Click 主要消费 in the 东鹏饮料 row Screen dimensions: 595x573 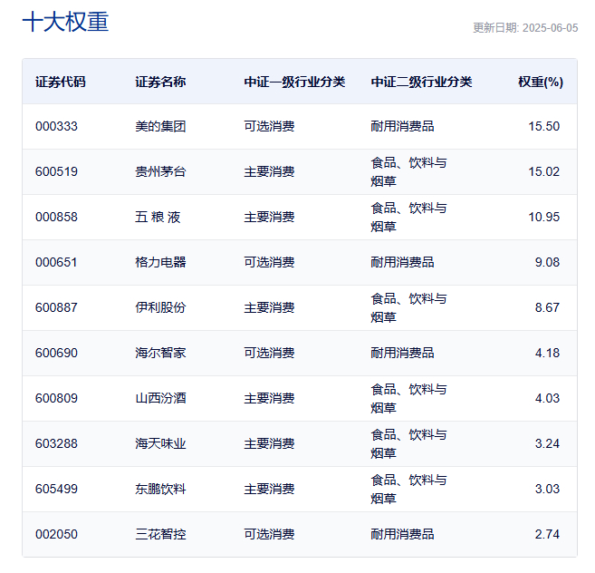point(269,489)
